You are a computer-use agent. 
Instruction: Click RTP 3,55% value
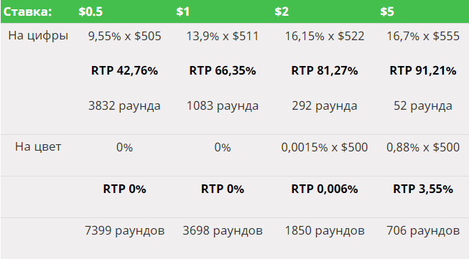pyautogui.click(x=423, y=189)
